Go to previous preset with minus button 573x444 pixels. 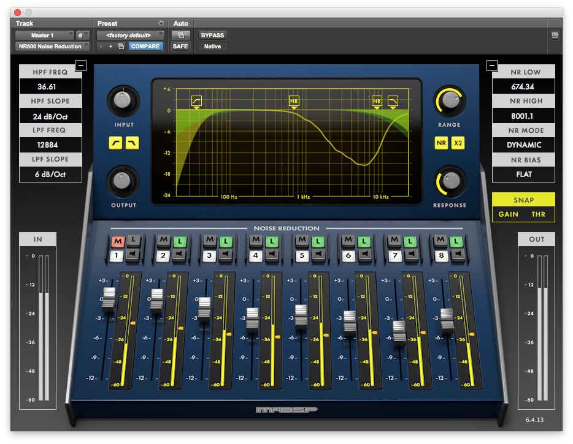(x=101, y=47)
